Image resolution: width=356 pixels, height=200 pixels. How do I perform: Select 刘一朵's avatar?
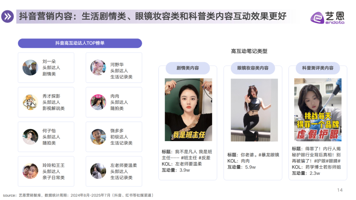[30, 67]
